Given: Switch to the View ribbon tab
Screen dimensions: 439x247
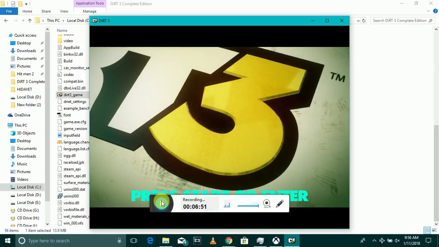Looking at the screenshot, I should click(64, 11).
